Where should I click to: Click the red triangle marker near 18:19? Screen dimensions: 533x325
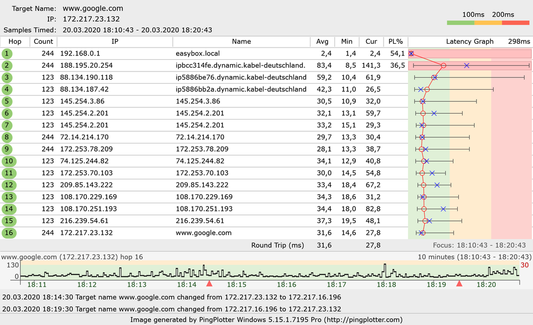[459, 283]
